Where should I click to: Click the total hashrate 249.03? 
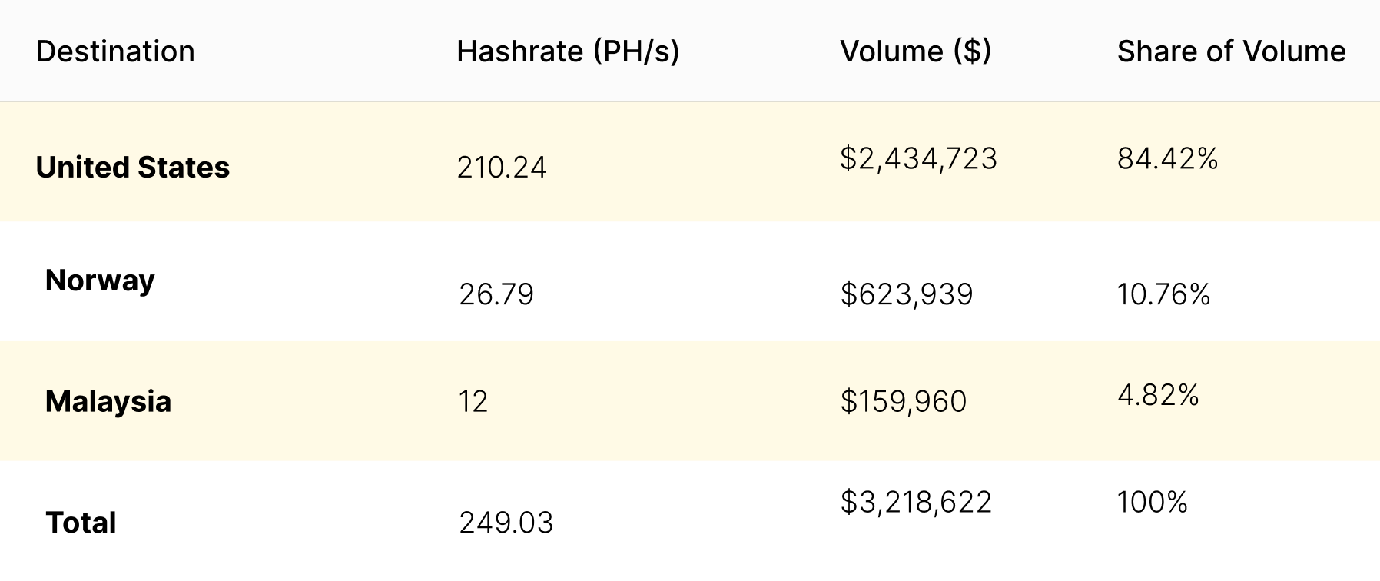506,523
